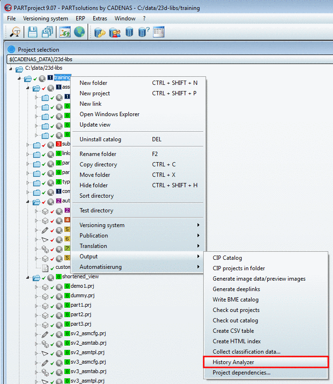This screenshot has height=384, width=333.
Task: Select Test directory entry
Action: (138, 210)
